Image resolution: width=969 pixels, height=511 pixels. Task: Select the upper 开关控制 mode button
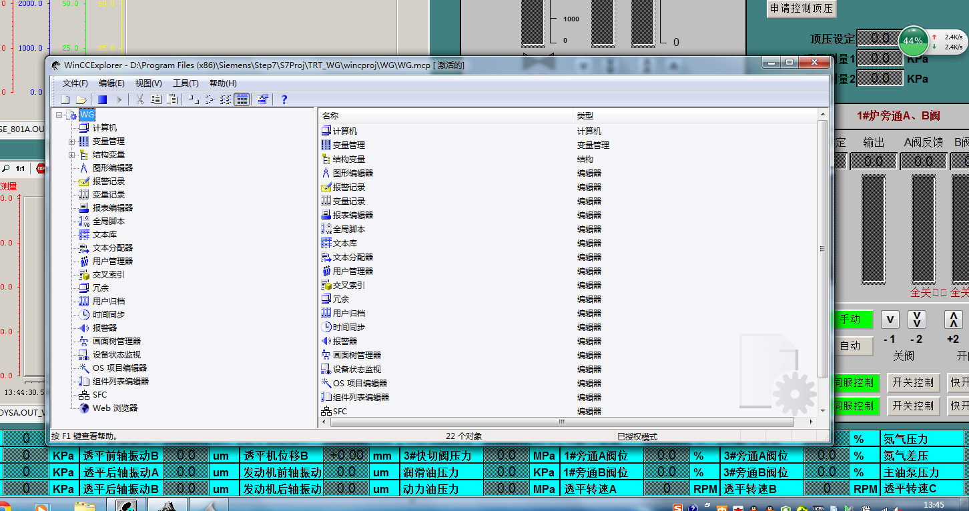pos(912,383)
